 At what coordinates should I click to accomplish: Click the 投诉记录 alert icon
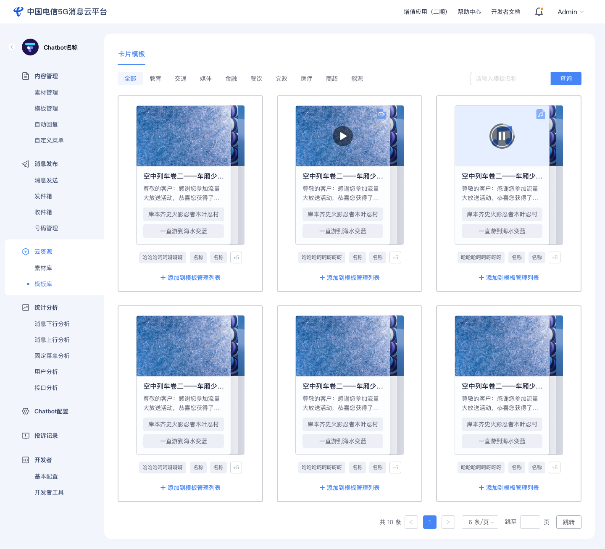[x=26, y=436]
